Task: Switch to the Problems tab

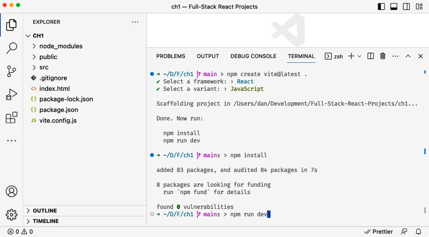Action: 171,56
